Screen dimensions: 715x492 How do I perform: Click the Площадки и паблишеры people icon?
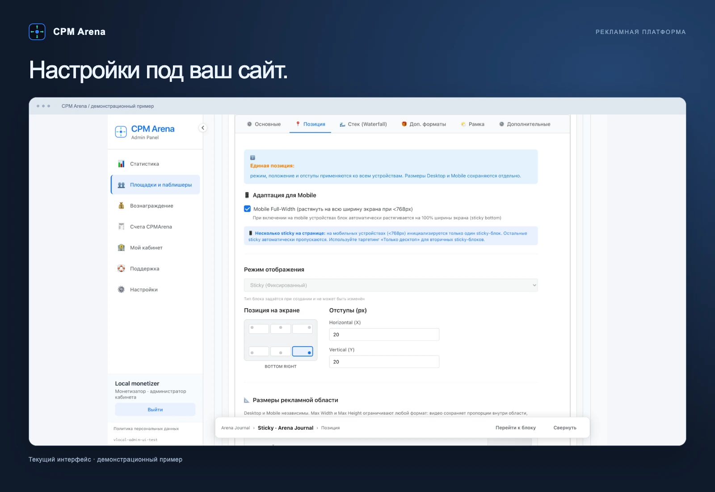121,185
